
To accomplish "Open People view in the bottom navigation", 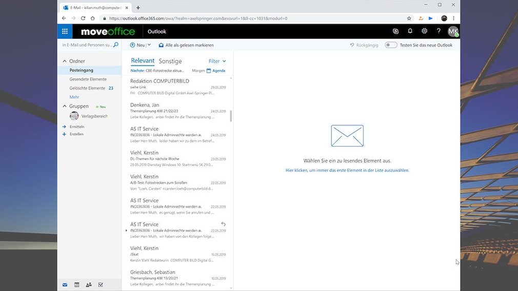I will click(x=89, y=284).
